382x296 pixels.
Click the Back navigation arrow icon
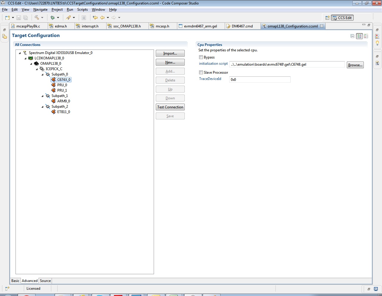tap(102, 18)
